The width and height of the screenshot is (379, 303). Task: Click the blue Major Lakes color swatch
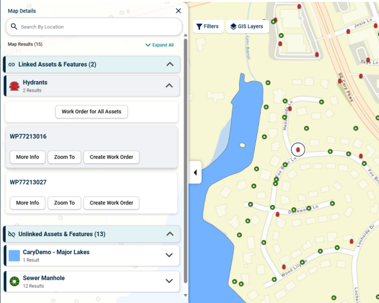[14, 255]
